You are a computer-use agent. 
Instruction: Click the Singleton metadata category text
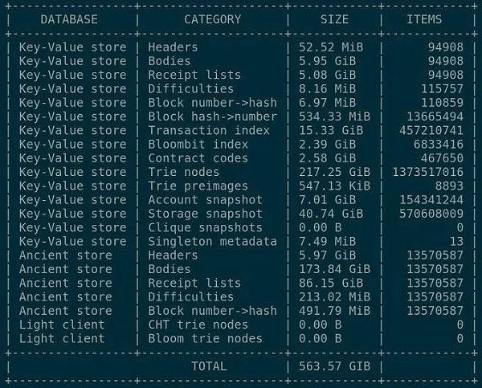pos(212,241)
